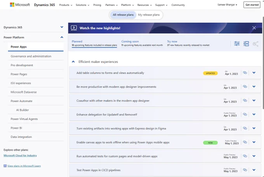This screenshot has width=264, height=177.
Task: Go to Pricing page
Action: pyautogui.click(x=97, y=5)
